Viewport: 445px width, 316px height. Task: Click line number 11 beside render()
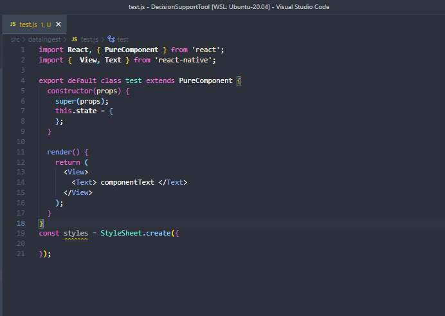pos(21,152)
